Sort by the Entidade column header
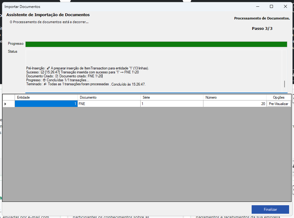 (46, 97)
